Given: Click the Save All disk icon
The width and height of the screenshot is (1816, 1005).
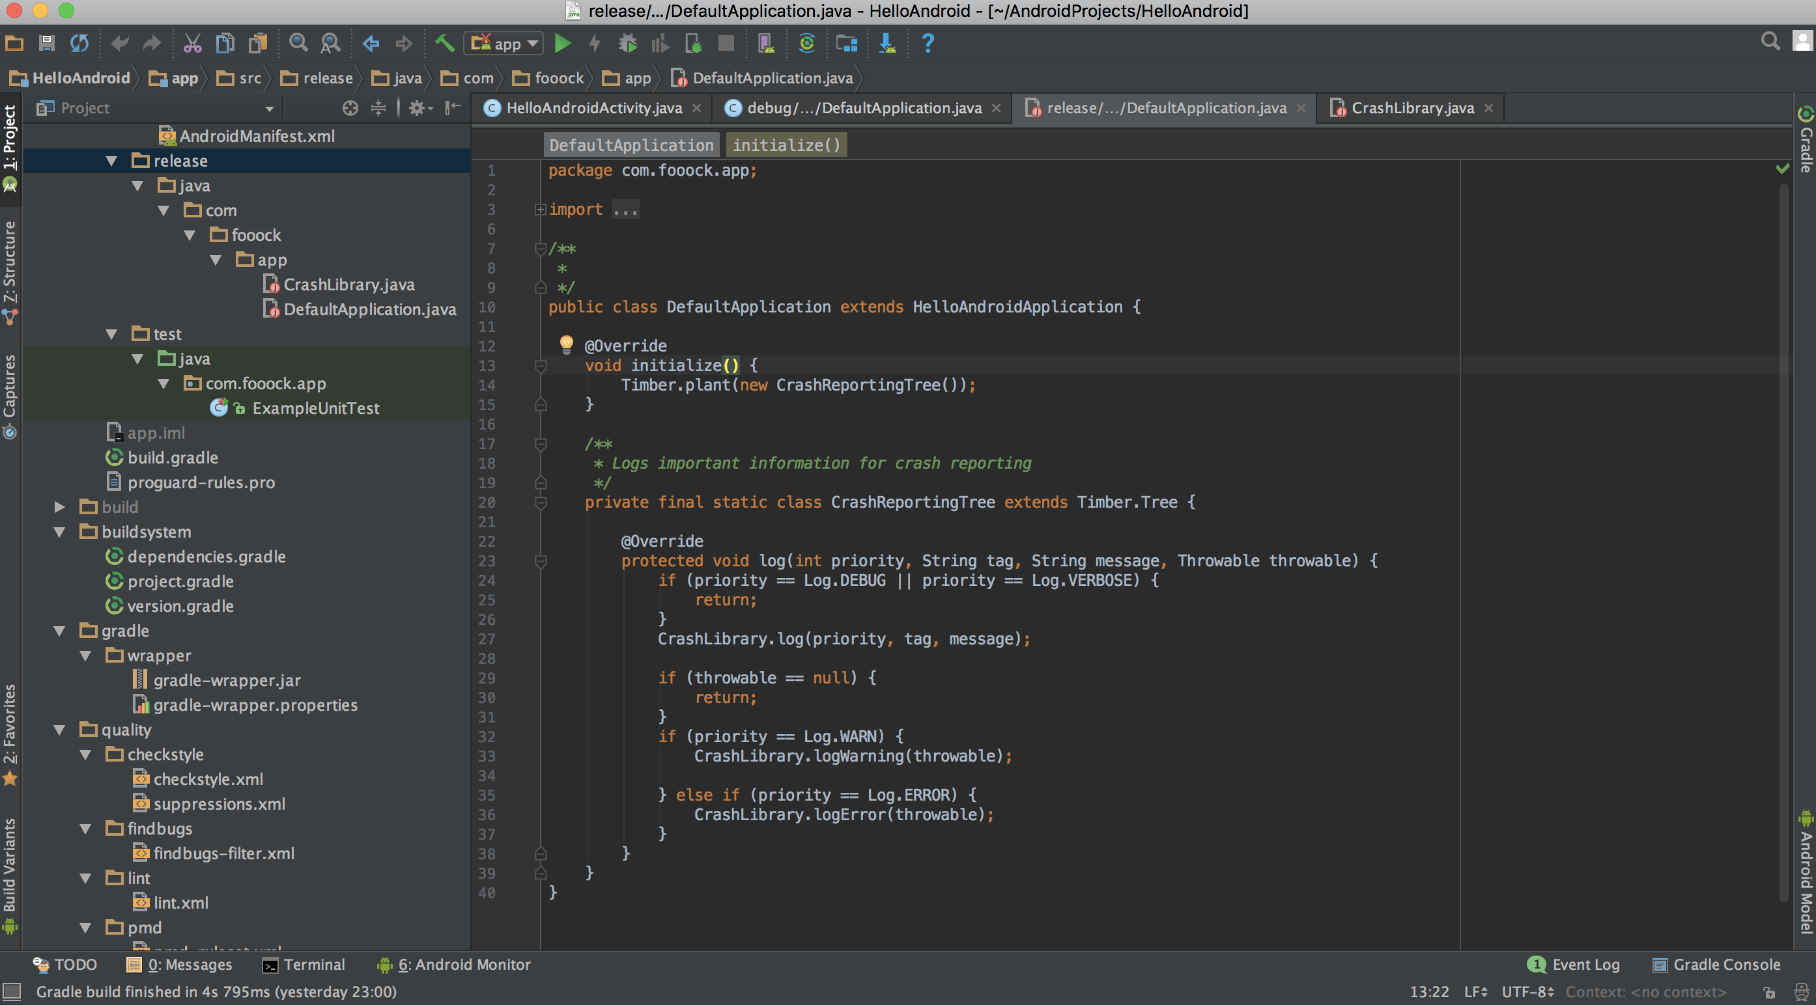Looking at the screenshot, I should [46, 44].
